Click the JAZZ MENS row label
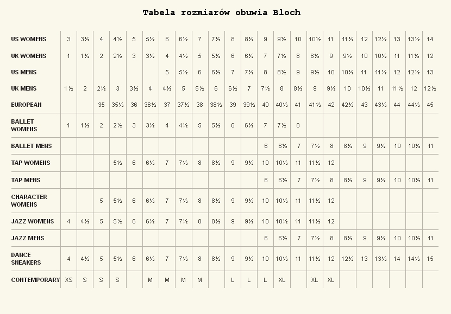The image size is (451, 314). [28, 238]
